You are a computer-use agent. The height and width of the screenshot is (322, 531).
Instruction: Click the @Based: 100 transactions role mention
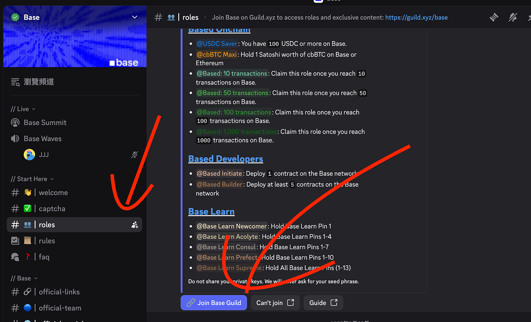click(x=234, y=112)
